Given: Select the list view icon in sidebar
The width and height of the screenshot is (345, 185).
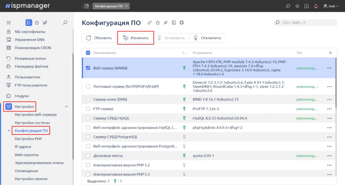Looking at the screenshot, I should 29,23.
